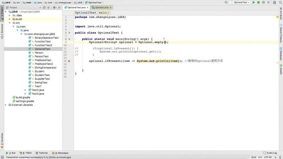This screenshot has width=283, height=159.
Task: Collapse the src folder
Action: pos(10,23)
